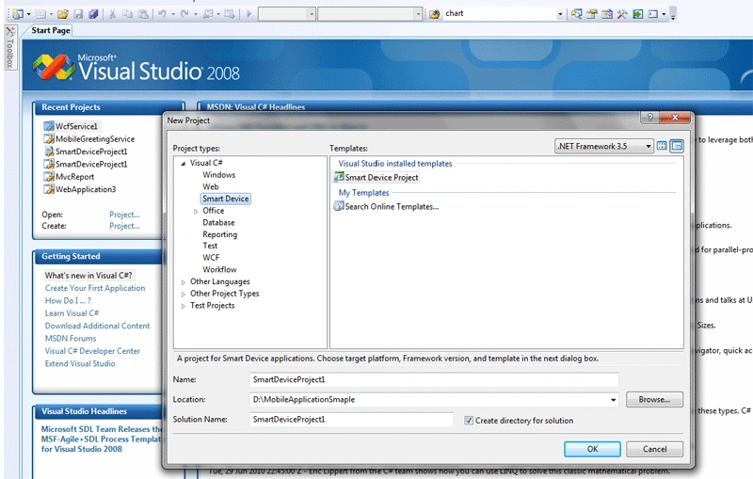Image resolution: width=753 pixels, height=479 pixels.
Task: Open the .NET Framework 3.5 dropdown
Action: coord(604,146)
